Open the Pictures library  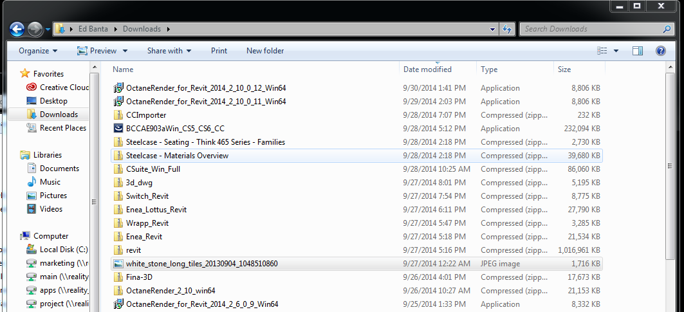[47, 196]
